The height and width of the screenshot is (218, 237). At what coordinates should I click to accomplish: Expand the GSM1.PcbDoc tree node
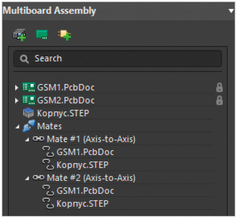click(17, 88)
